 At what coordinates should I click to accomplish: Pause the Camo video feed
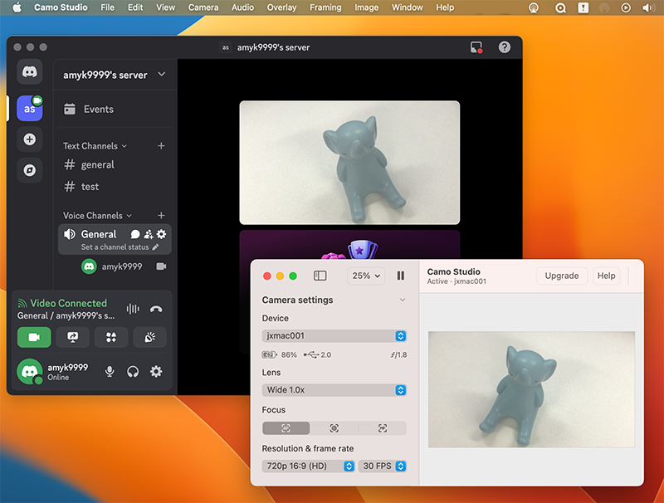(x=401, y=276)
